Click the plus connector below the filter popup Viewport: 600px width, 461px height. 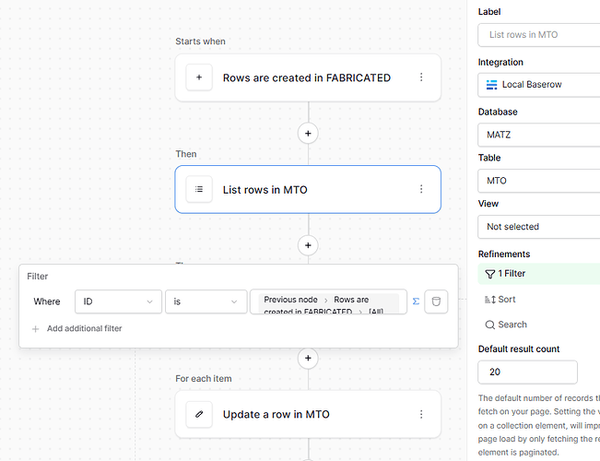pos(308,358)
